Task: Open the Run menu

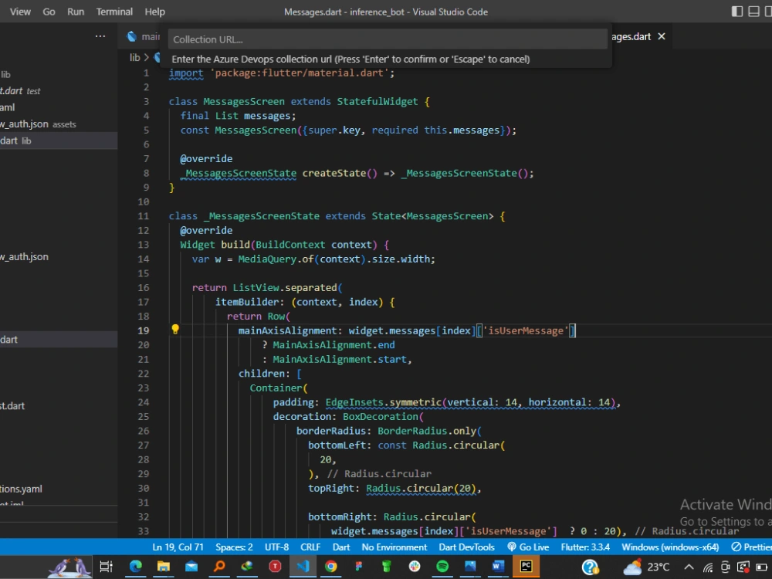Action: (76, 12)
